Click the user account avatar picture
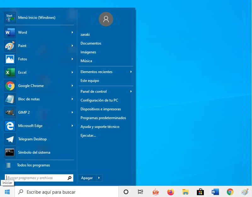Viewport: 252px width, 197px height. click(x=106, y=19)
